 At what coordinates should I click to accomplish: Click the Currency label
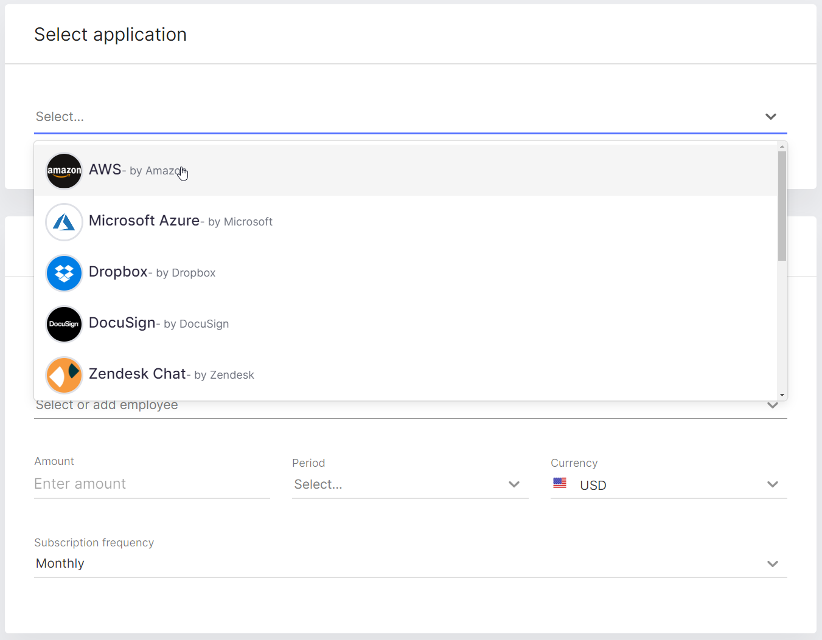coord(574,463)
